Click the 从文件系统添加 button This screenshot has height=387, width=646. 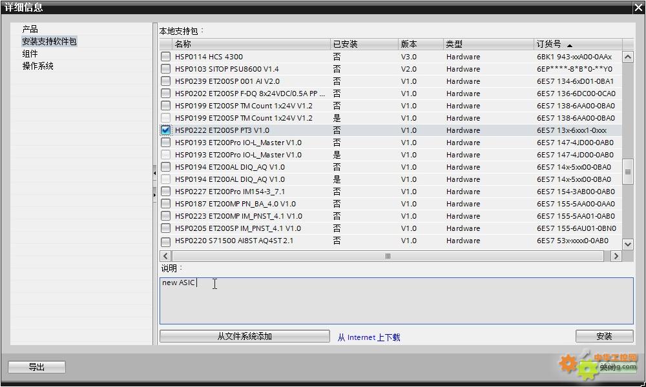tap(245, 337)
